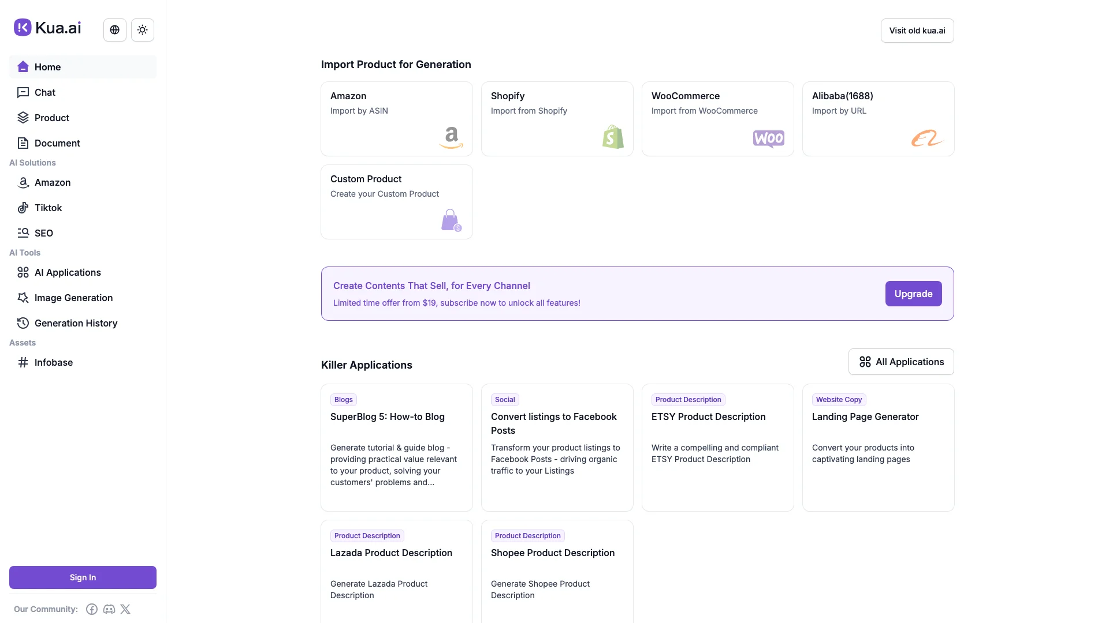
Task: Click the Custom Product shopping bag icon
Action: coord(451,220)
